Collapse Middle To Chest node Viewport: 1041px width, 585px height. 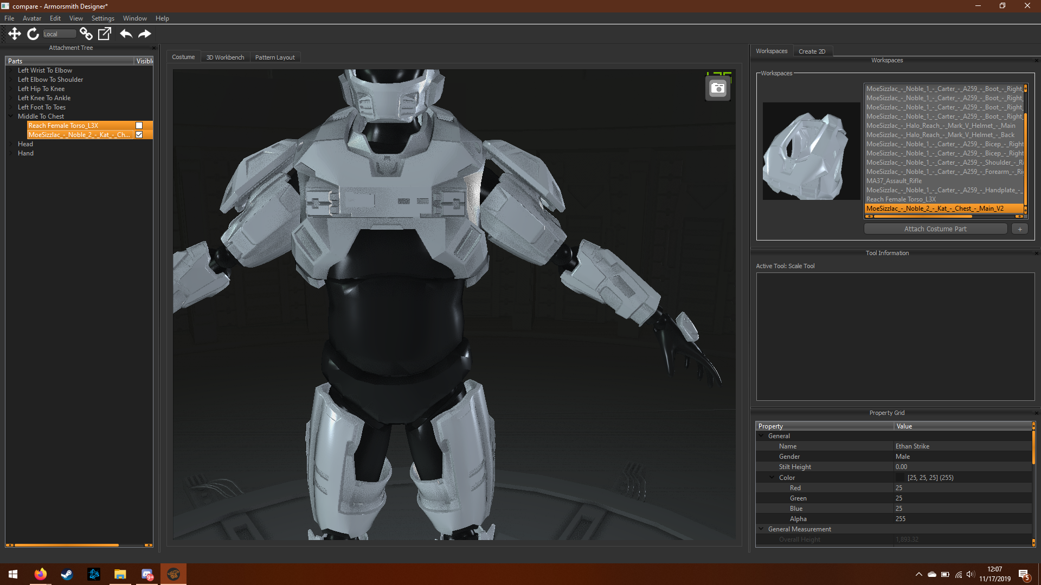tap(11, 116)
